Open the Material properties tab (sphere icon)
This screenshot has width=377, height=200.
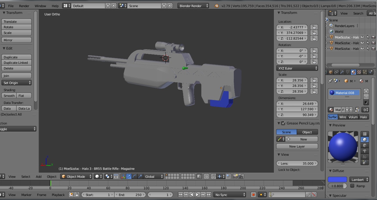353,72
